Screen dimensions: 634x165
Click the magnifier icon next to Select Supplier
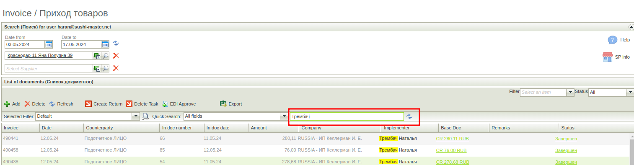click(106, 69)
